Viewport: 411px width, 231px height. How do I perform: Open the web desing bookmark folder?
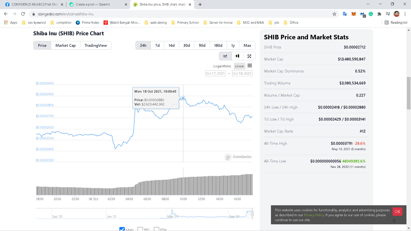click(x=155, y=22)
